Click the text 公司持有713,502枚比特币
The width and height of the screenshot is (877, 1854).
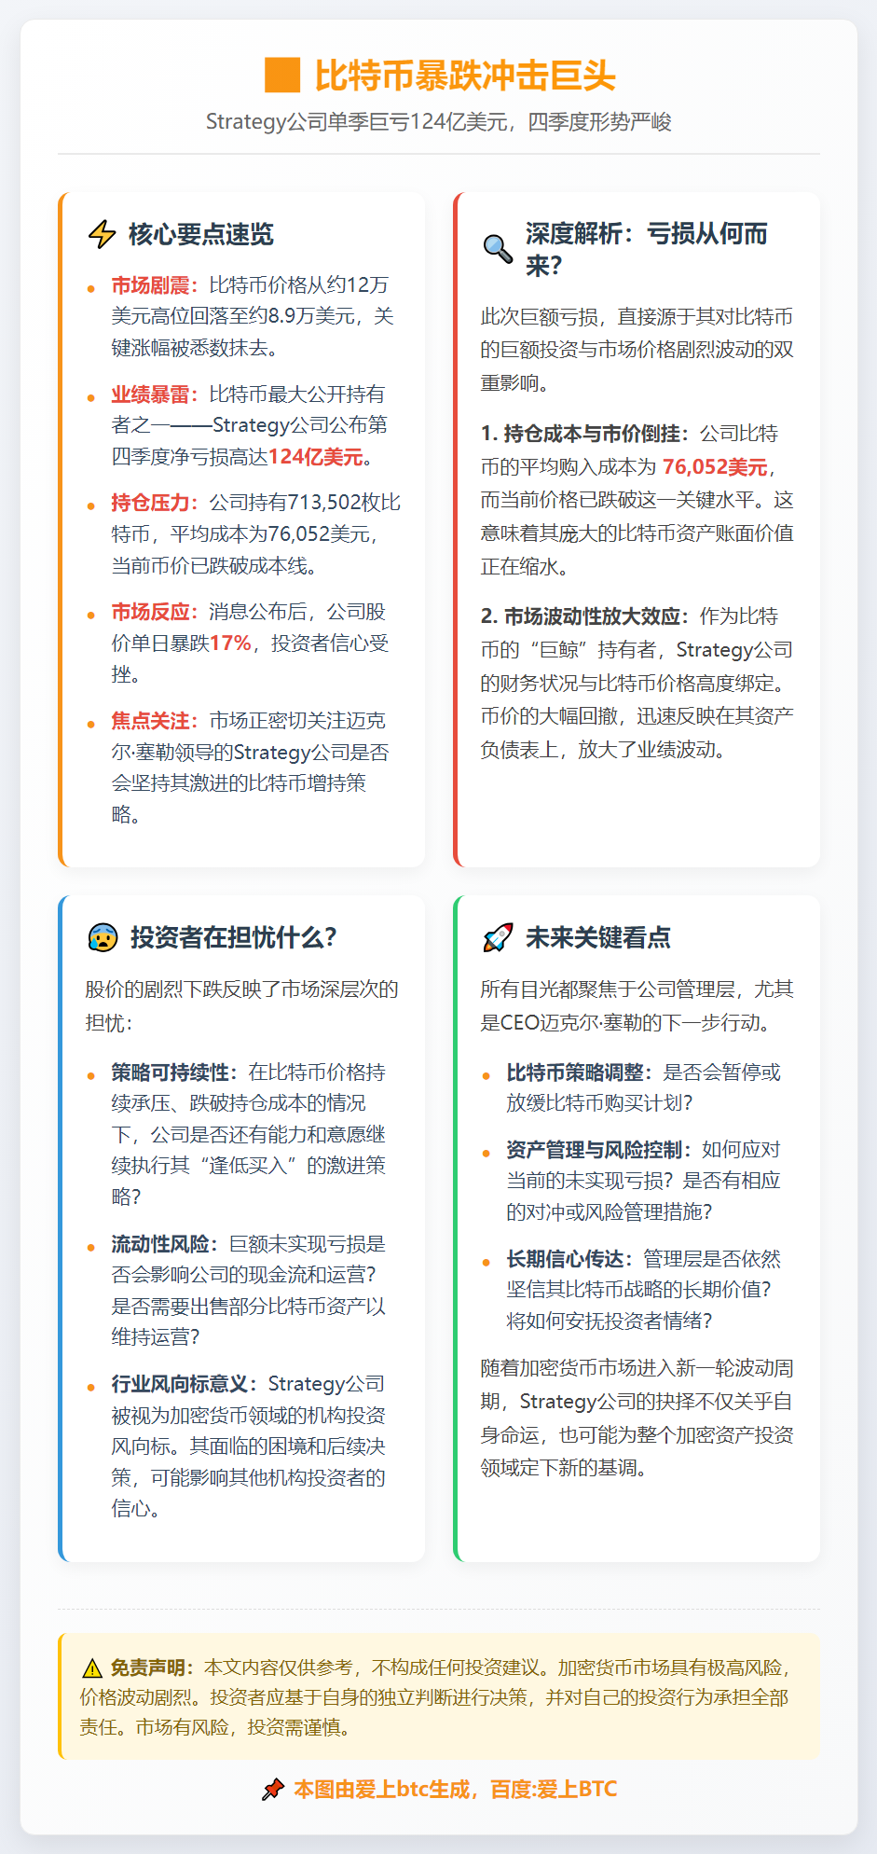click(256, 519)
